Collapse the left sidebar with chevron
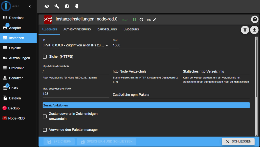Viewport: 260px width, 147px height. click(30, 6)
